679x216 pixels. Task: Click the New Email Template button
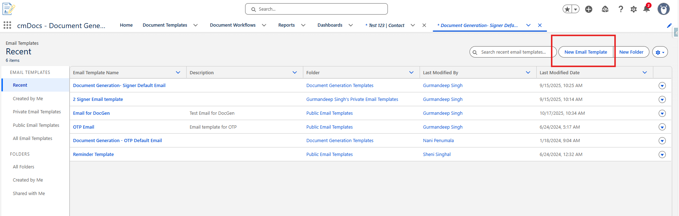[x=586, y=52]
